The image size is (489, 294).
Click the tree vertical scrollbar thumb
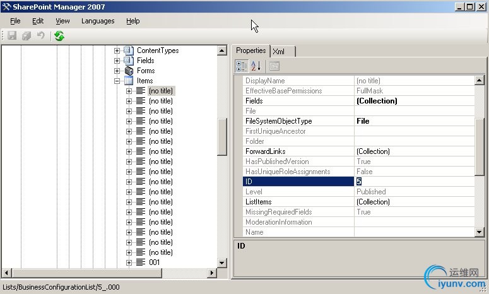221,136
